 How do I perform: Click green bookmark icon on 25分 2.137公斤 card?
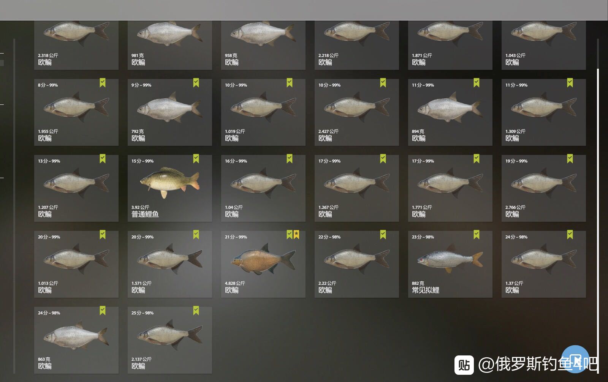[196, 311]
